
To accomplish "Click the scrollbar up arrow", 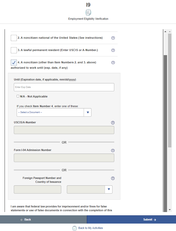I will (169, 32).
